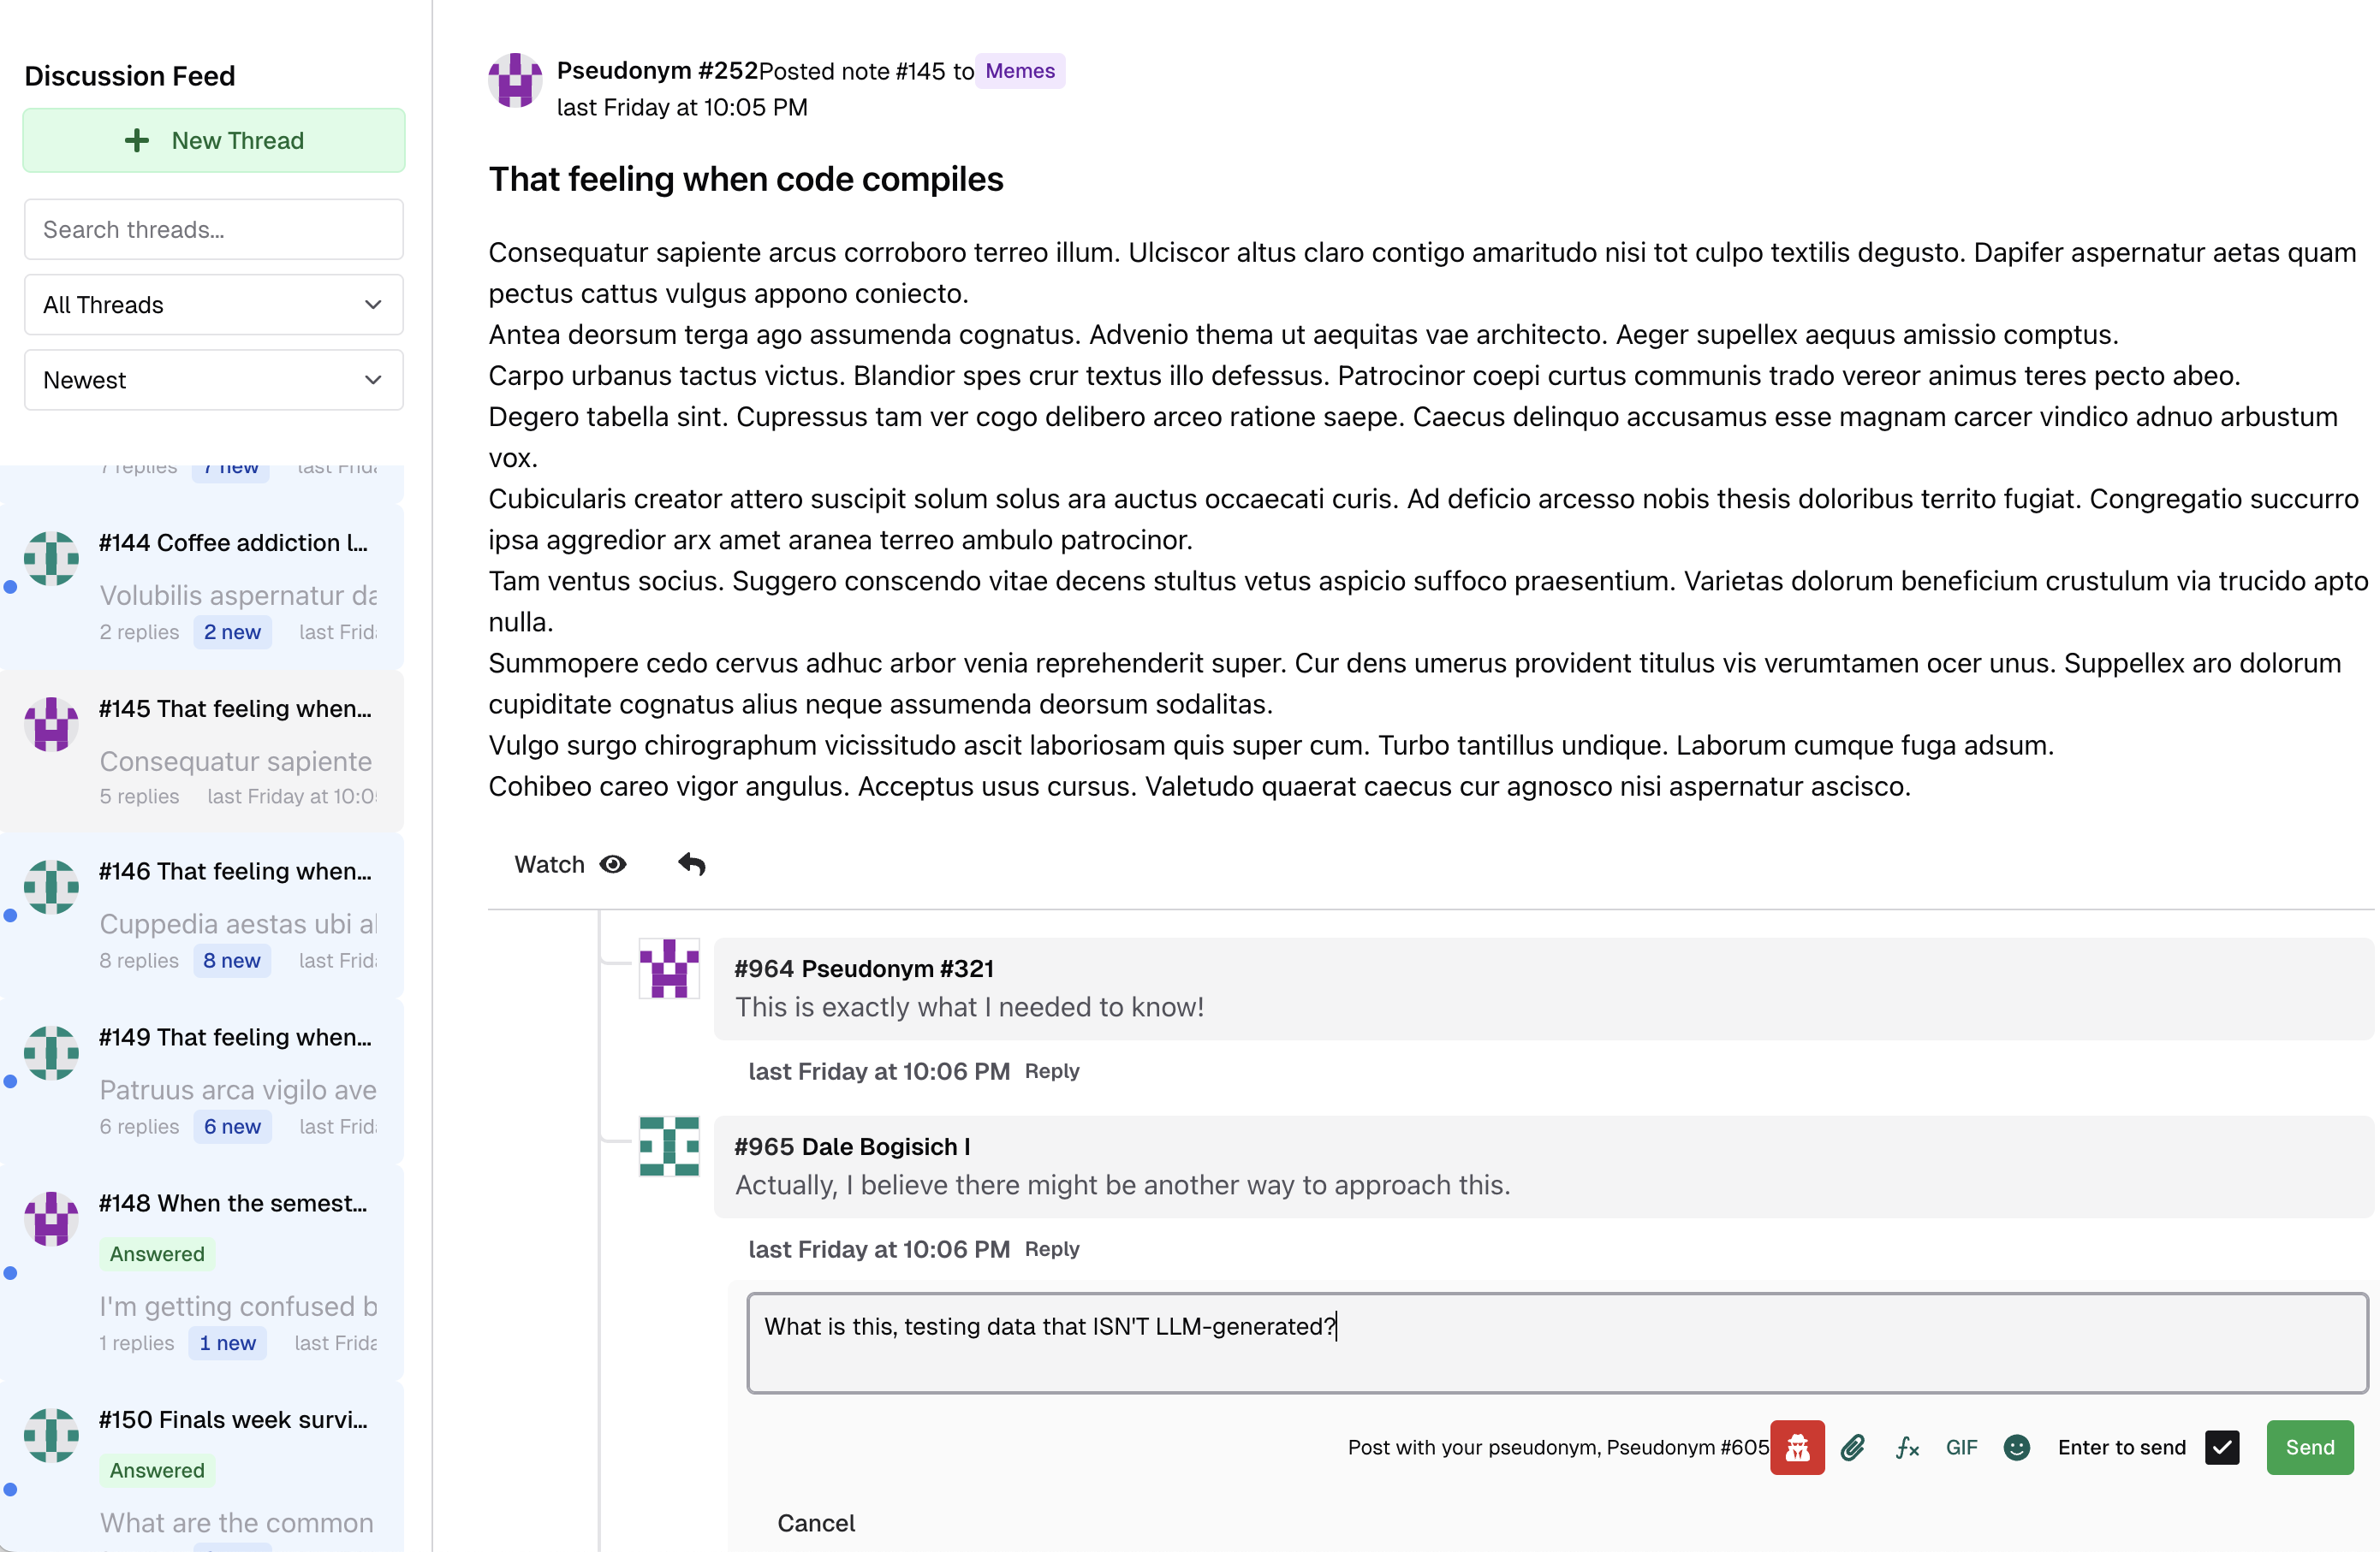
Task: Expand the All Threads filter dropdown
Action: click(x=213, y=305)
